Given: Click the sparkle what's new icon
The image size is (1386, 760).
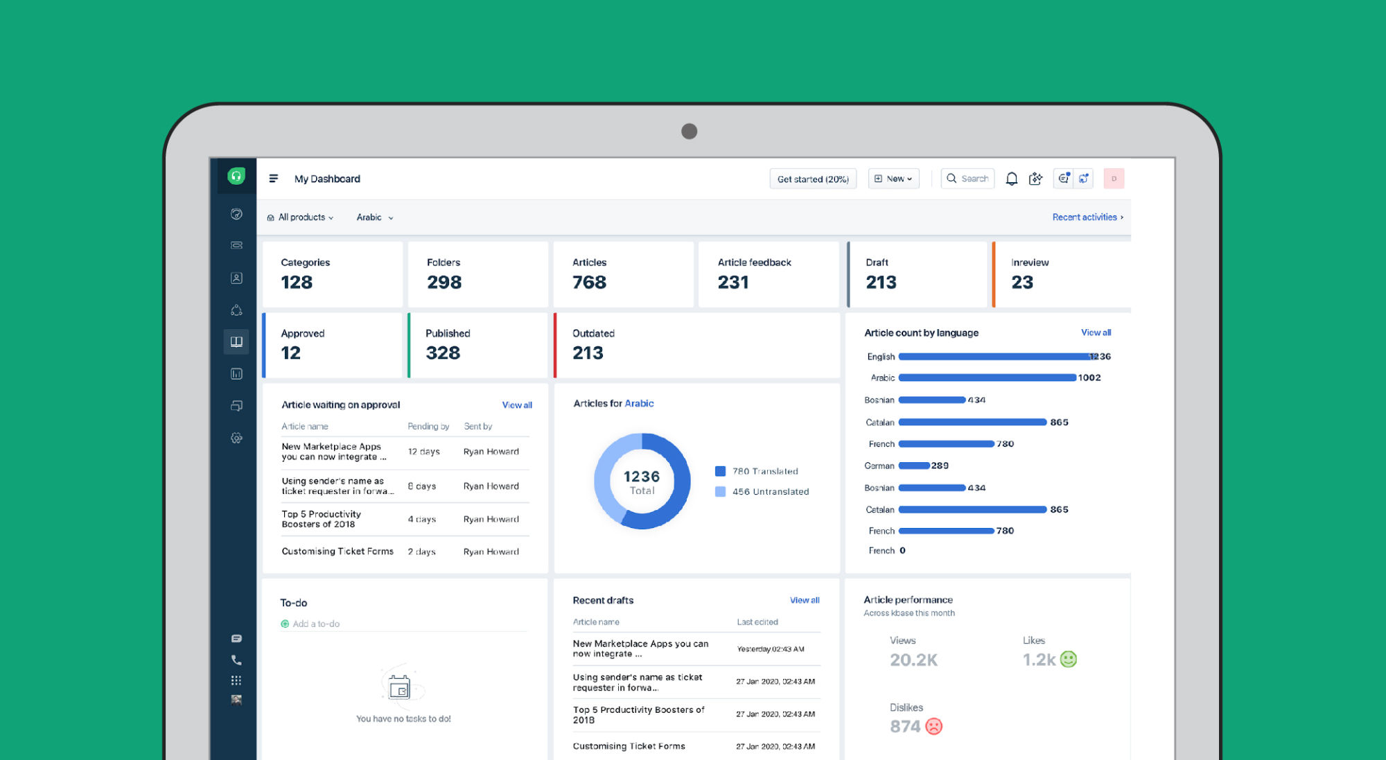Looking at the screenshot, I should click(1036, 179).
